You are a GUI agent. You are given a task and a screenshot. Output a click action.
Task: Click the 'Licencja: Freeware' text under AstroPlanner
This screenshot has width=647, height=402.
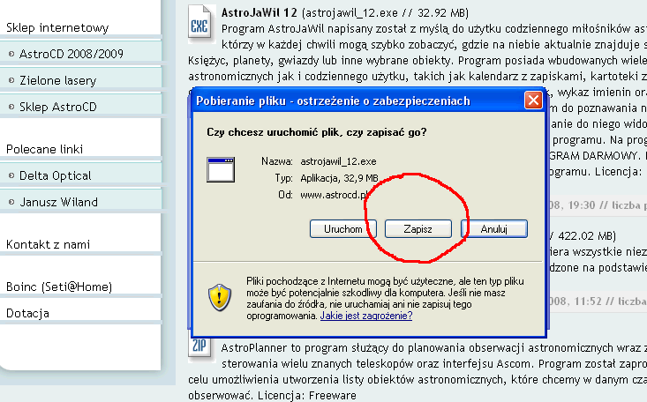[x=307, y=396]
